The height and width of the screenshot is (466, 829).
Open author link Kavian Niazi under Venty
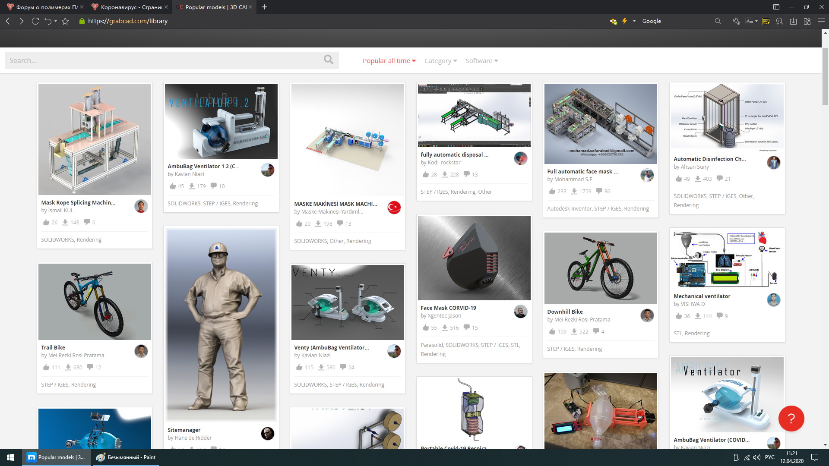[316, 355]
